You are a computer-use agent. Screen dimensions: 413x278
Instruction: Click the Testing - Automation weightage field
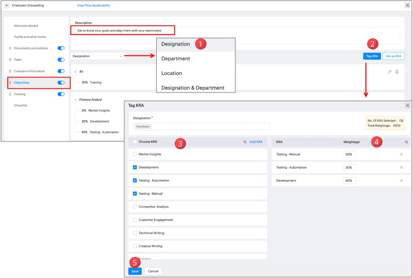click(x=349, y=168)
